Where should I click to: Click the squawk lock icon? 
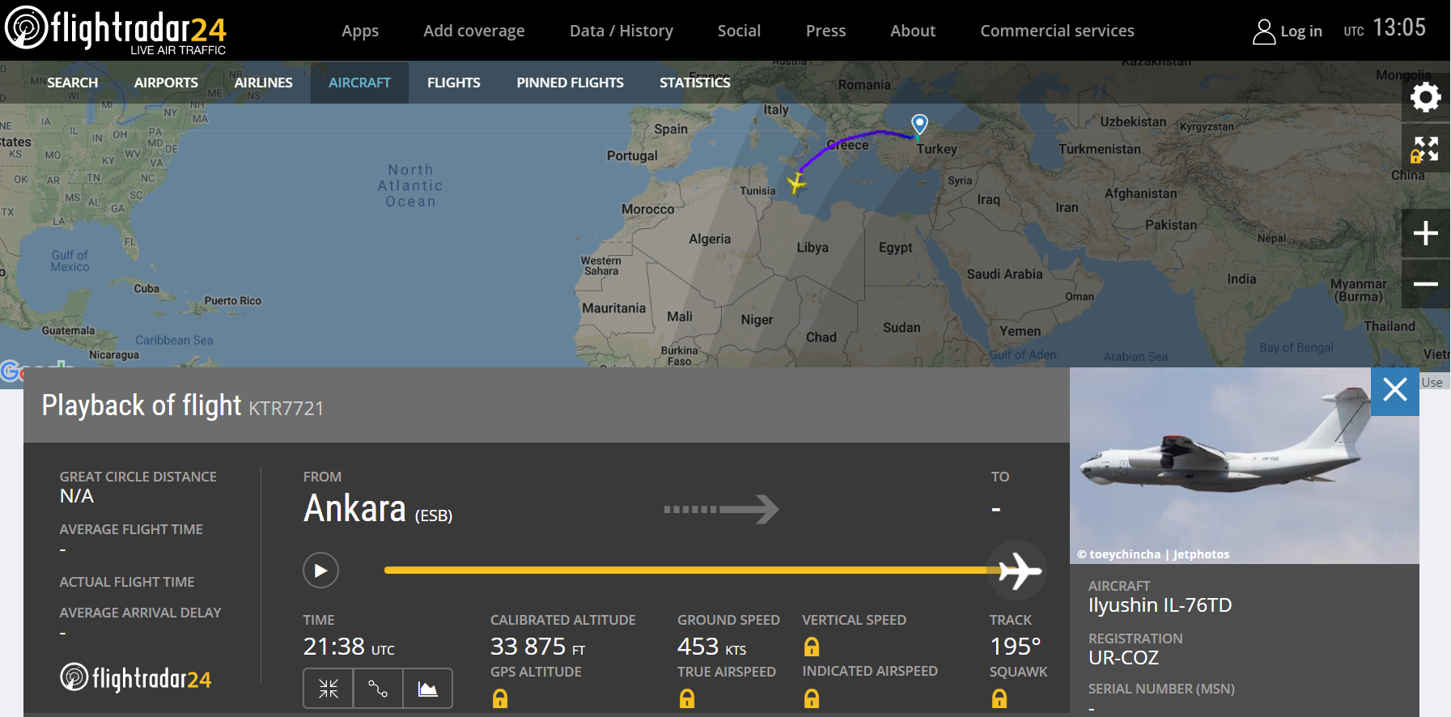[x=999, y=698]
